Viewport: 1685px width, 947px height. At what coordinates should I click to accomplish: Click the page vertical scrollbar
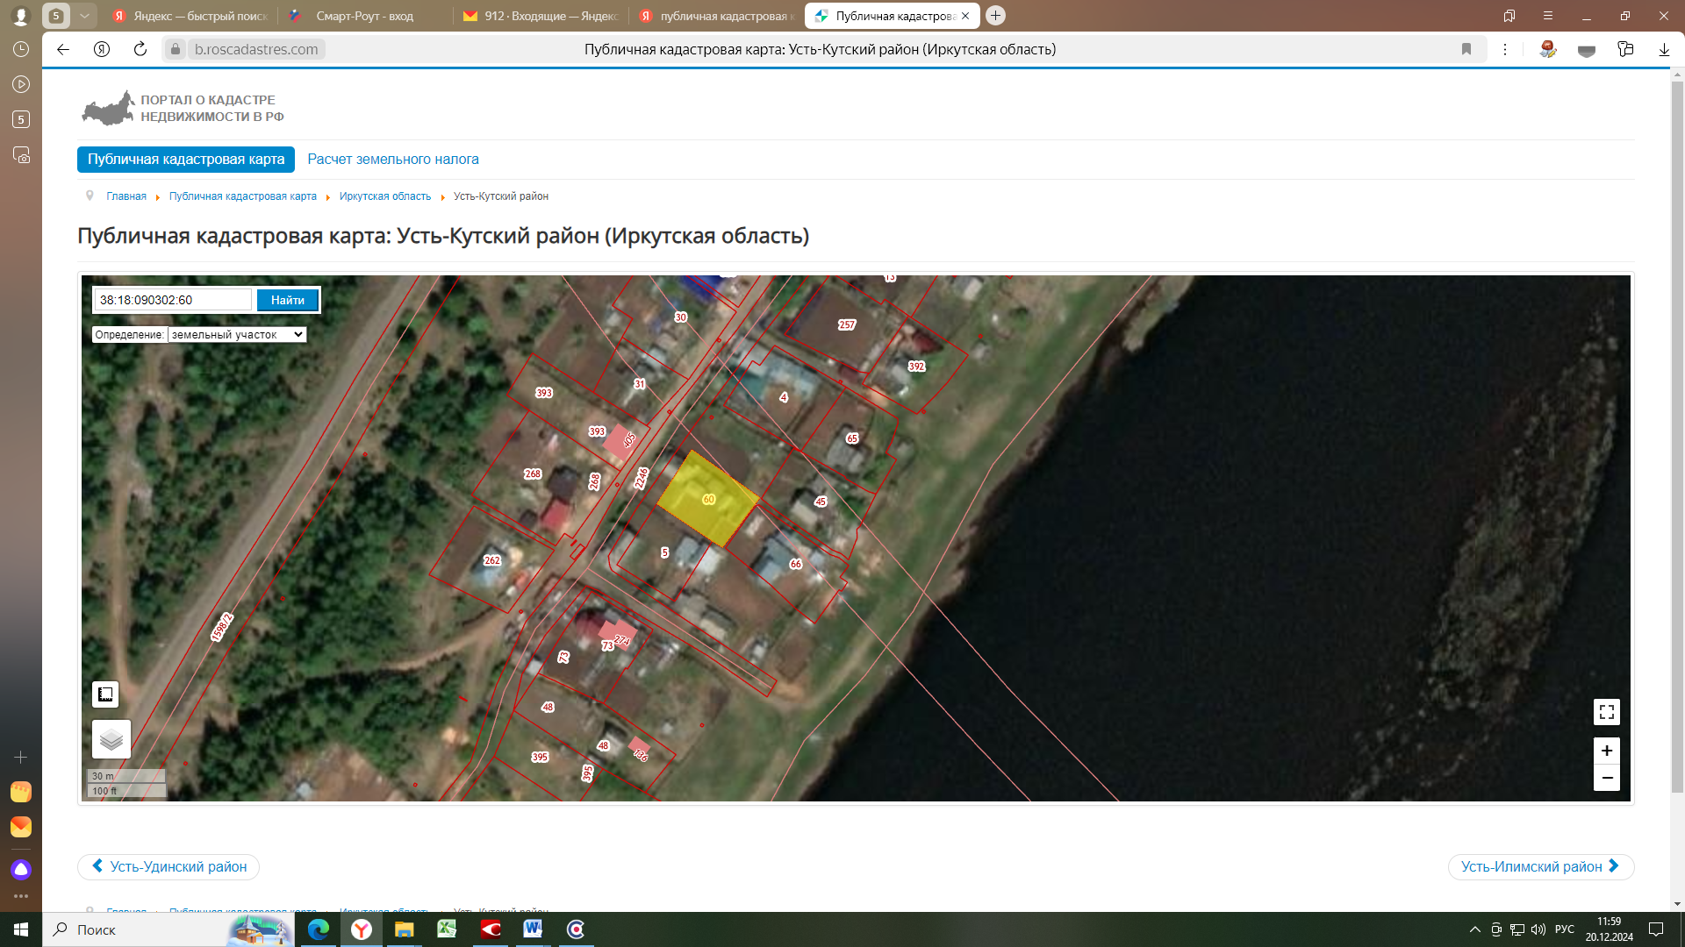[x=1677, y=438]
